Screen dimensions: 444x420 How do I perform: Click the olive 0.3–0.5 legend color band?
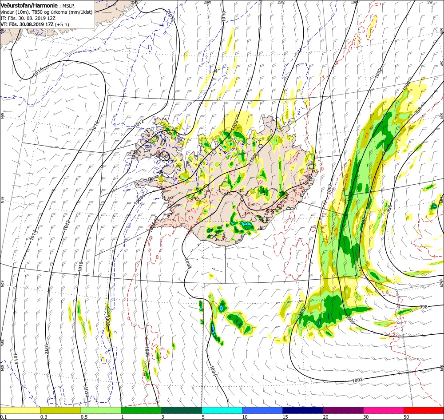(x=60, y=410)
